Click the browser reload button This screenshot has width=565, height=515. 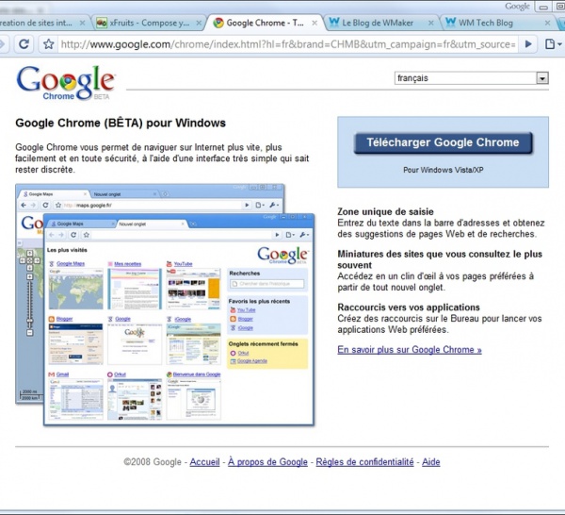(24, 44)
